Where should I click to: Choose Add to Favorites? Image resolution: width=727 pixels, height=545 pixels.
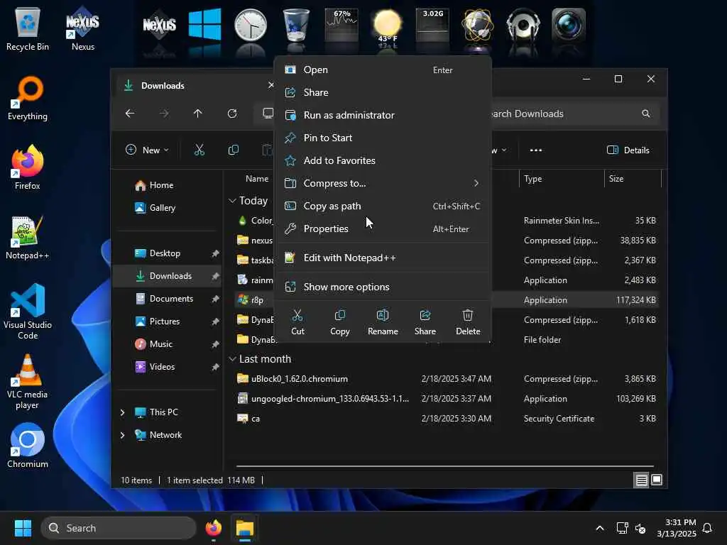383,160
